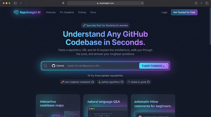Reload the page with the refresh icon
Image resolution: width=211 pixels, height=117 pixels.
pos(142,3)
